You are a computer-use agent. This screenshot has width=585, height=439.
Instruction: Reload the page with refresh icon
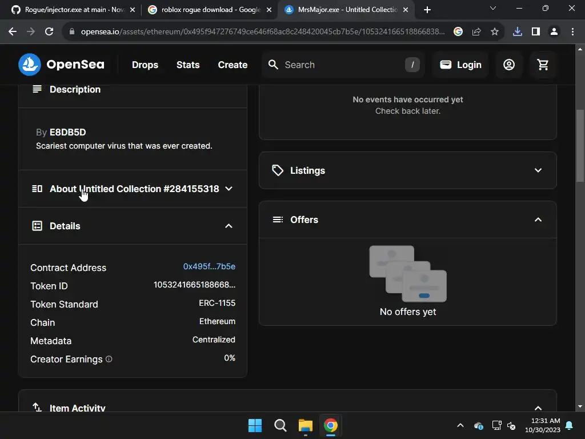click(x=49, y=32)
